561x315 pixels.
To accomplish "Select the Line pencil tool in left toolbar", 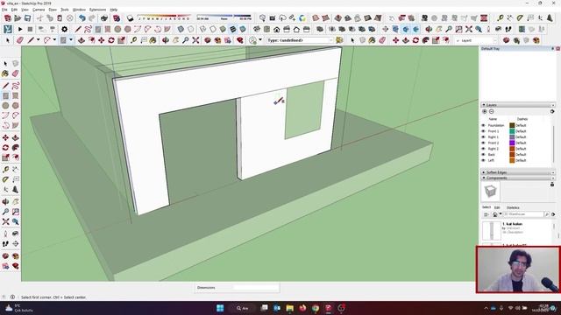I will coord(5,86).
